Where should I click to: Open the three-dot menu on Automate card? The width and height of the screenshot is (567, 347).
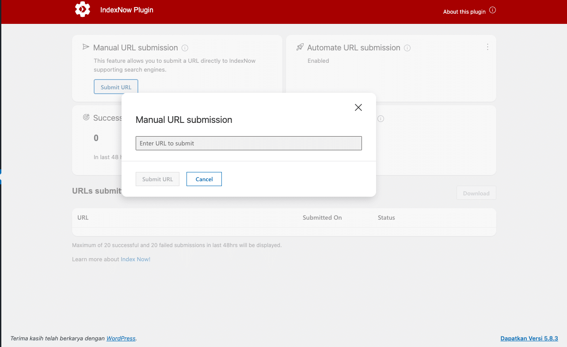click(x=487, y=47)
